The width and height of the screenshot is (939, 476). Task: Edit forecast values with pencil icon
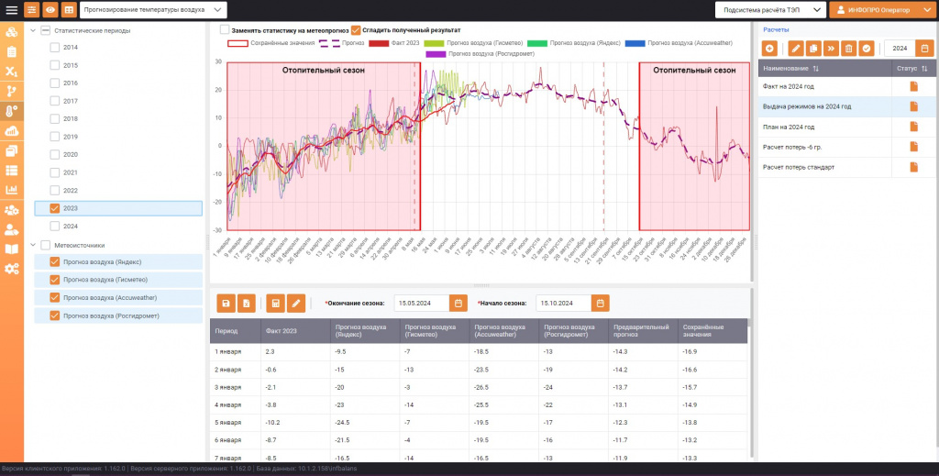[296, 304]
